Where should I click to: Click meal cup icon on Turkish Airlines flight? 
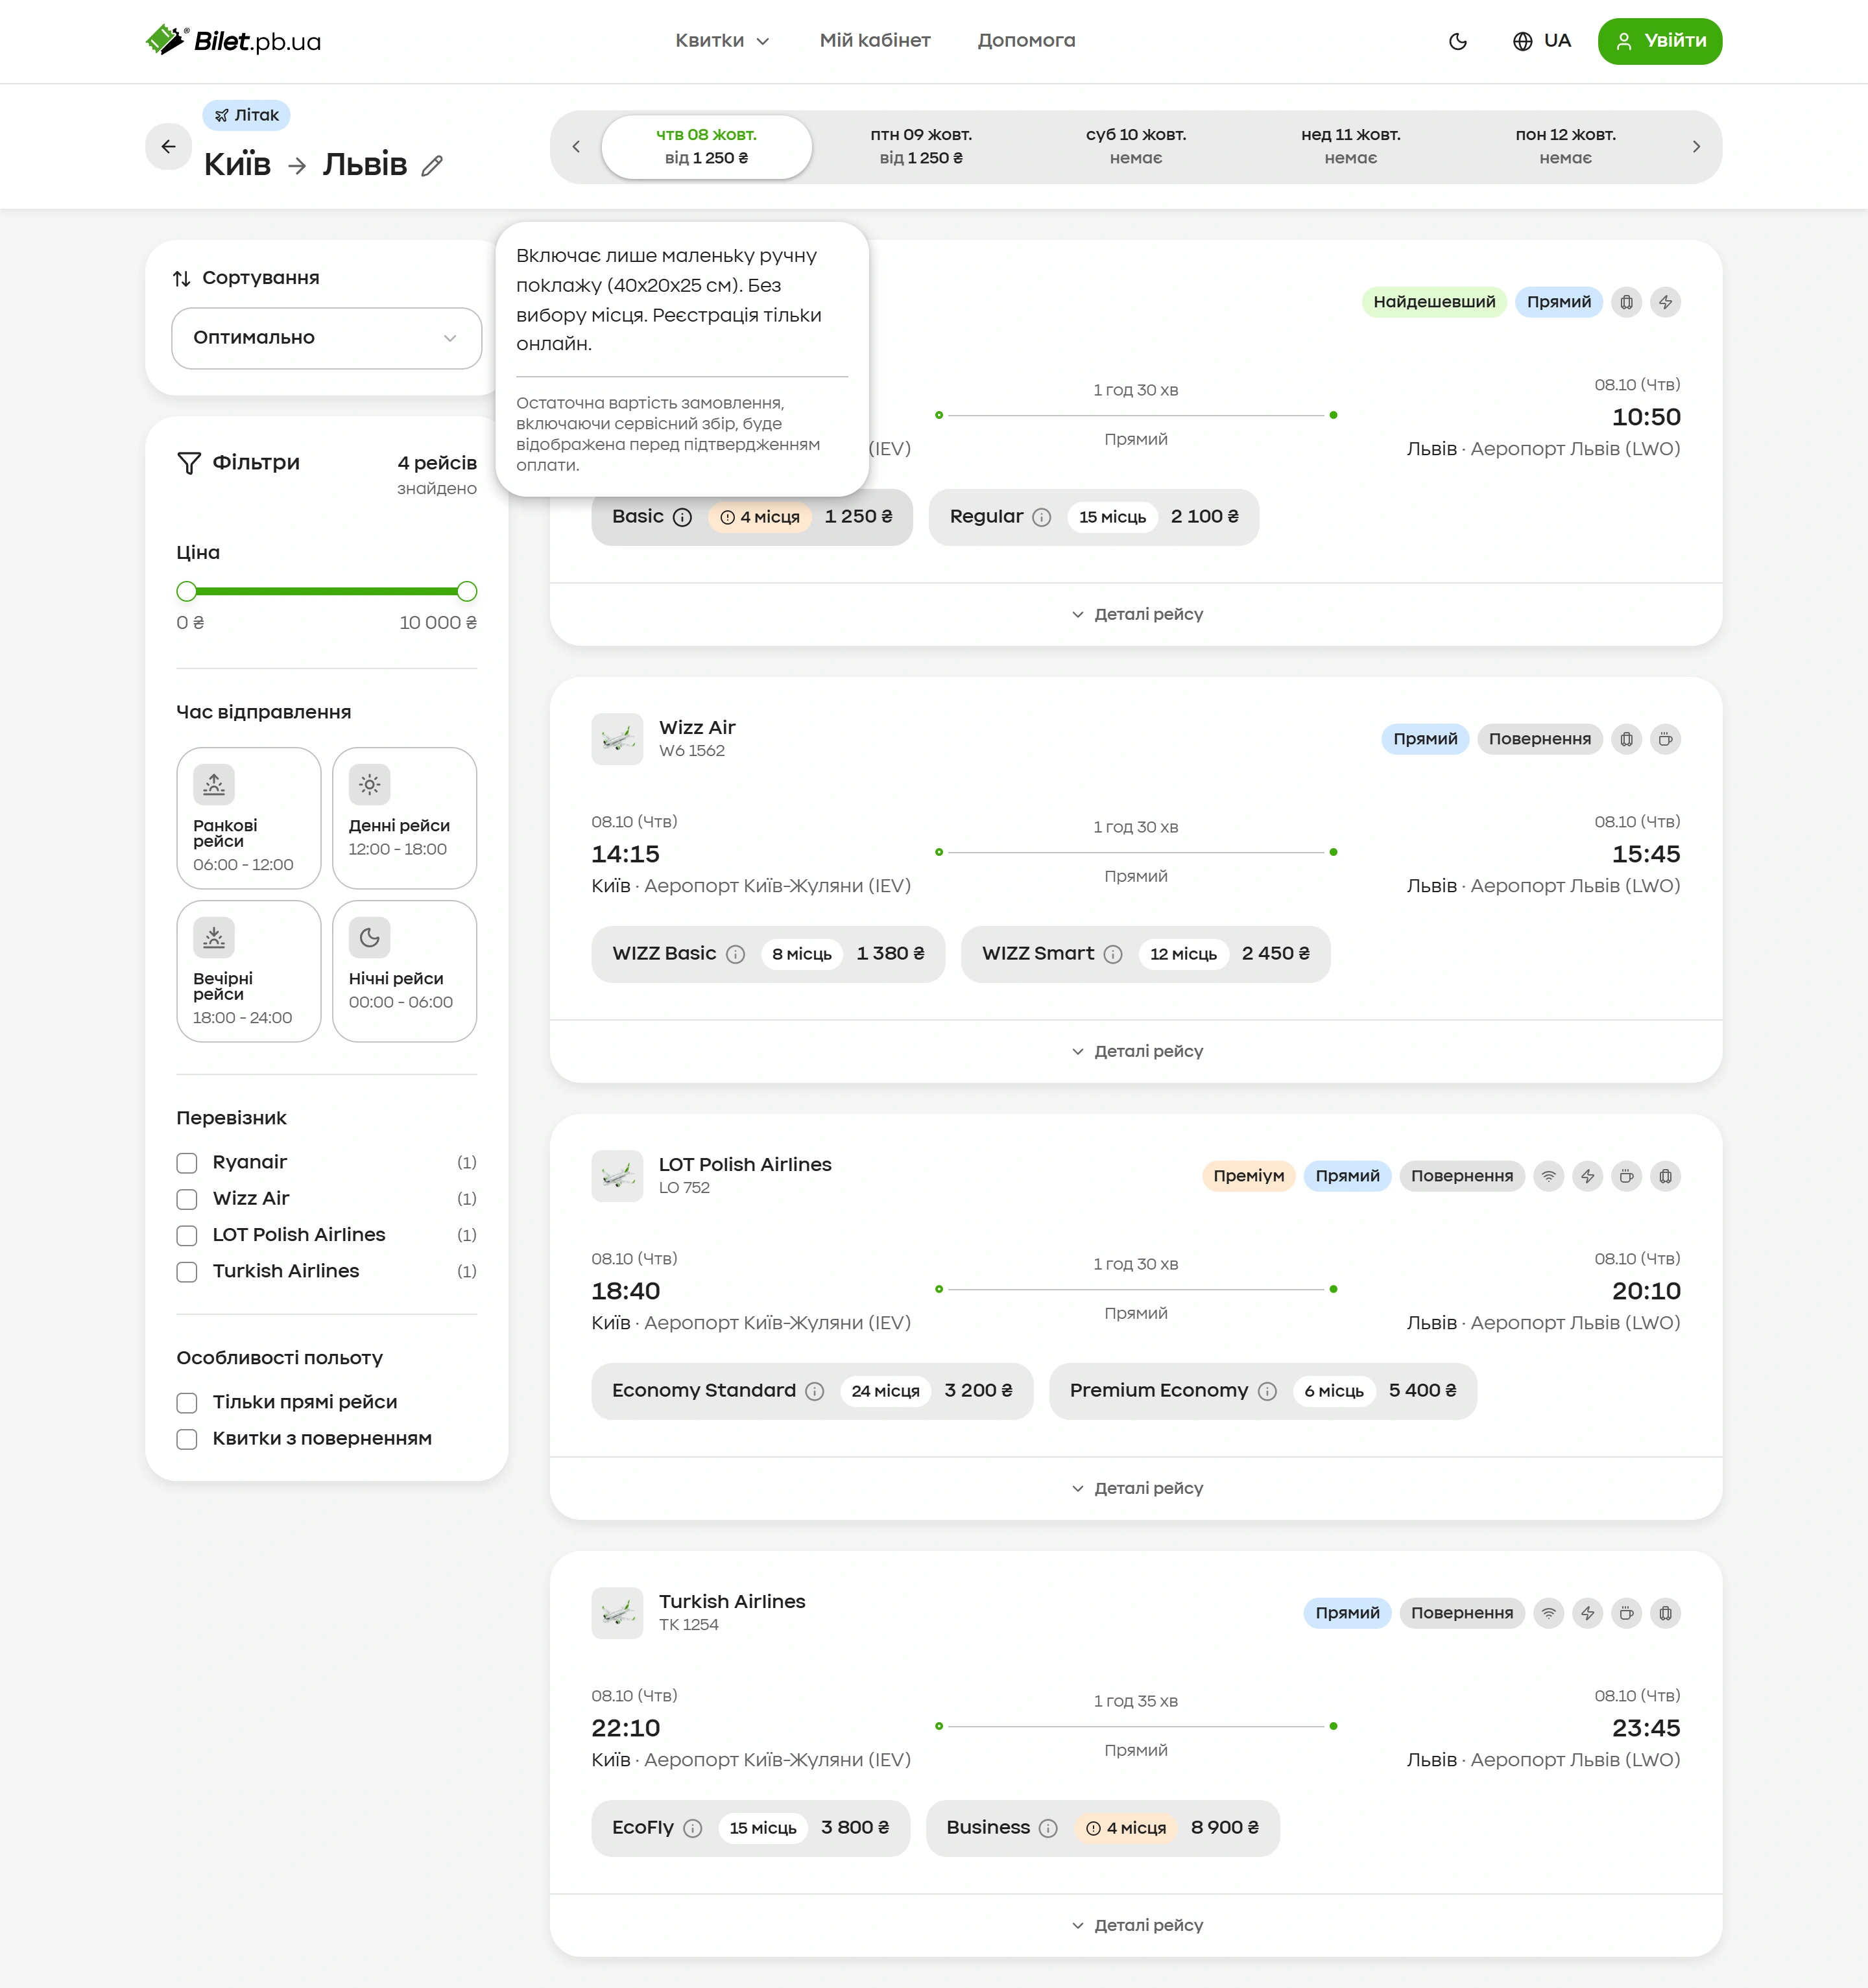pos(1627,1613)
